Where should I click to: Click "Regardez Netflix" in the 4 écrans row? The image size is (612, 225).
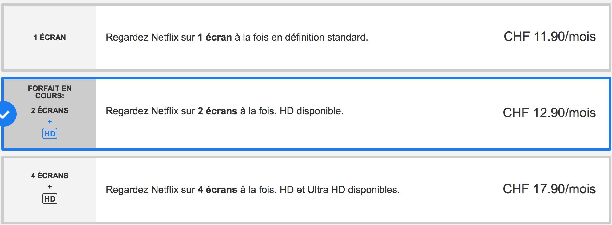click(x=142, y=190)
